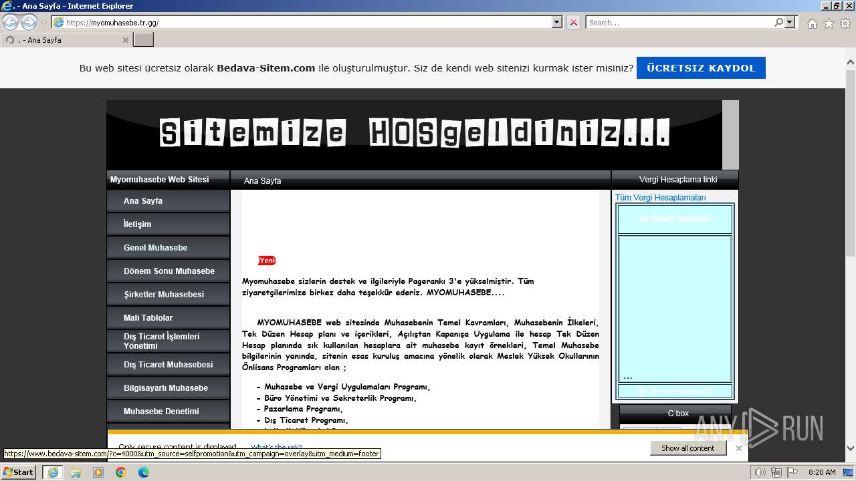
Task: Click the Search input box
Action: 679,22
